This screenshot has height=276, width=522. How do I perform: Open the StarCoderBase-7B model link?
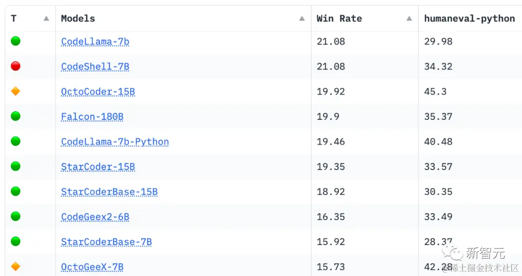[106, 242]
